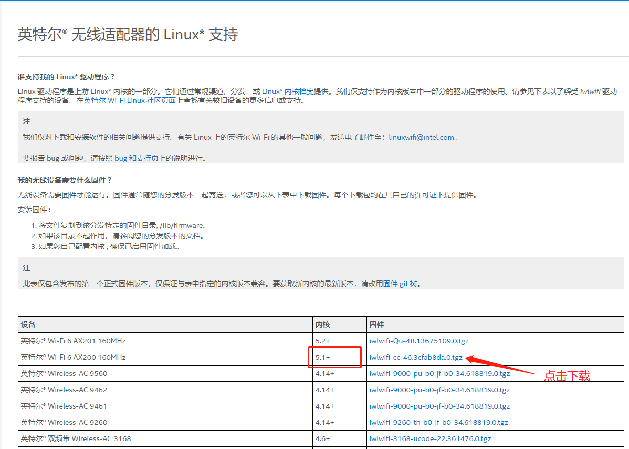Screen dimensions: 629x449
Task: Select the 双频带 Wireless-AC 3168 device cell
Action: (x=165, y=438)
